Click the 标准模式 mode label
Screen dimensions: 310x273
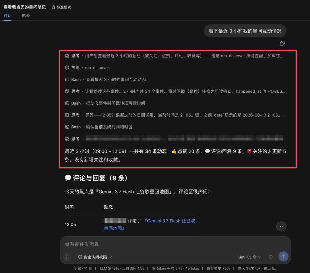64,7
